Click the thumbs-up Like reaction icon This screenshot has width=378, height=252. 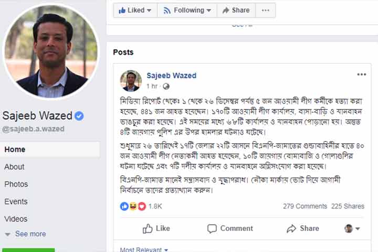(x=124, y=206)
